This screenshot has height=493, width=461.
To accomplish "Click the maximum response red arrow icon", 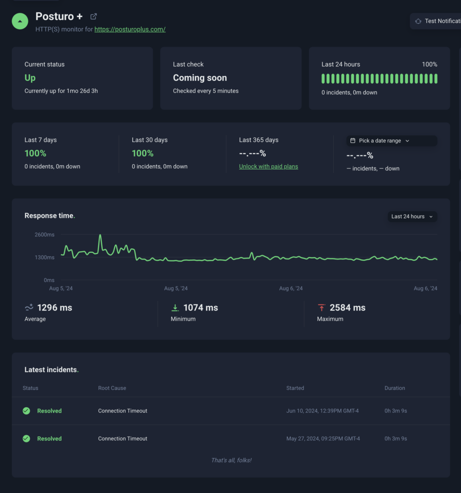I will pyautogui.click(x=321, y=307).
